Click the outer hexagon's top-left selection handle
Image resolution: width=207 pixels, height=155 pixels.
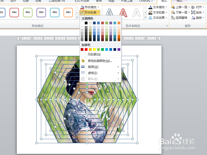tap(36, 56)
